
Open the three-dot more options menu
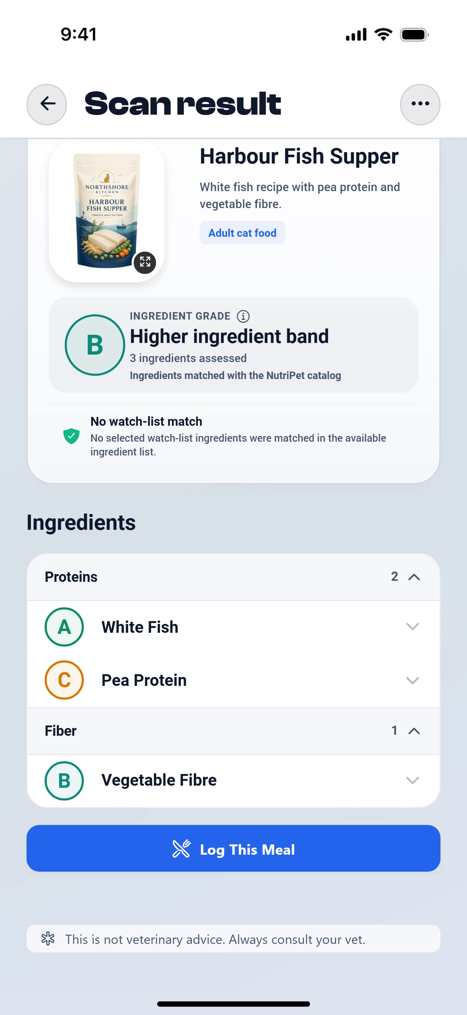[x=420, y=104]
